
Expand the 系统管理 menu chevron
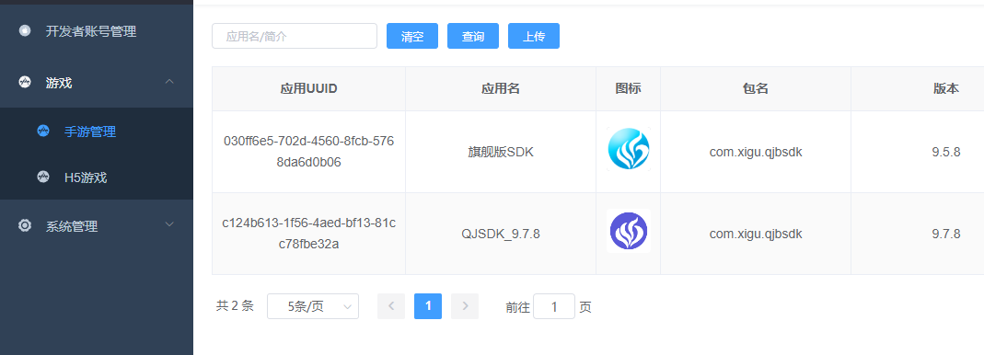point(168,224)
